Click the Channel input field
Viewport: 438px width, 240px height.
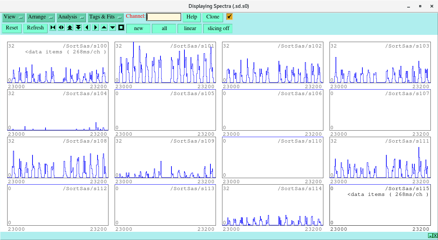click(164, 17)
